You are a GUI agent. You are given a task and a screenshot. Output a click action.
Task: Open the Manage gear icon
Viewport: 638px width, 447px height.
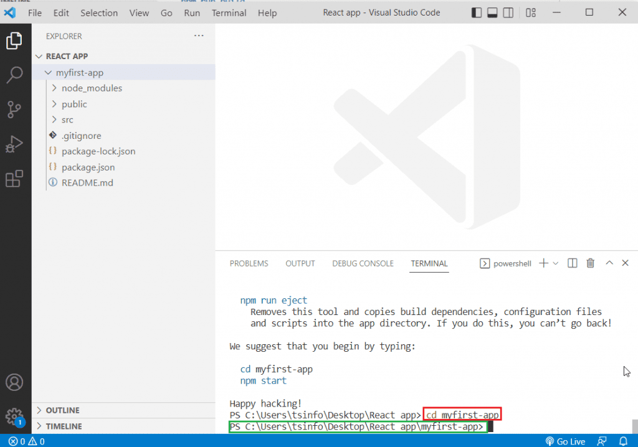point(14,416)
